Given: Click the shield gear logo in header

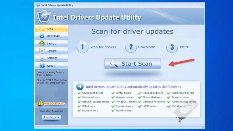Looking at the screenshot, I should (x=44, y=16).
